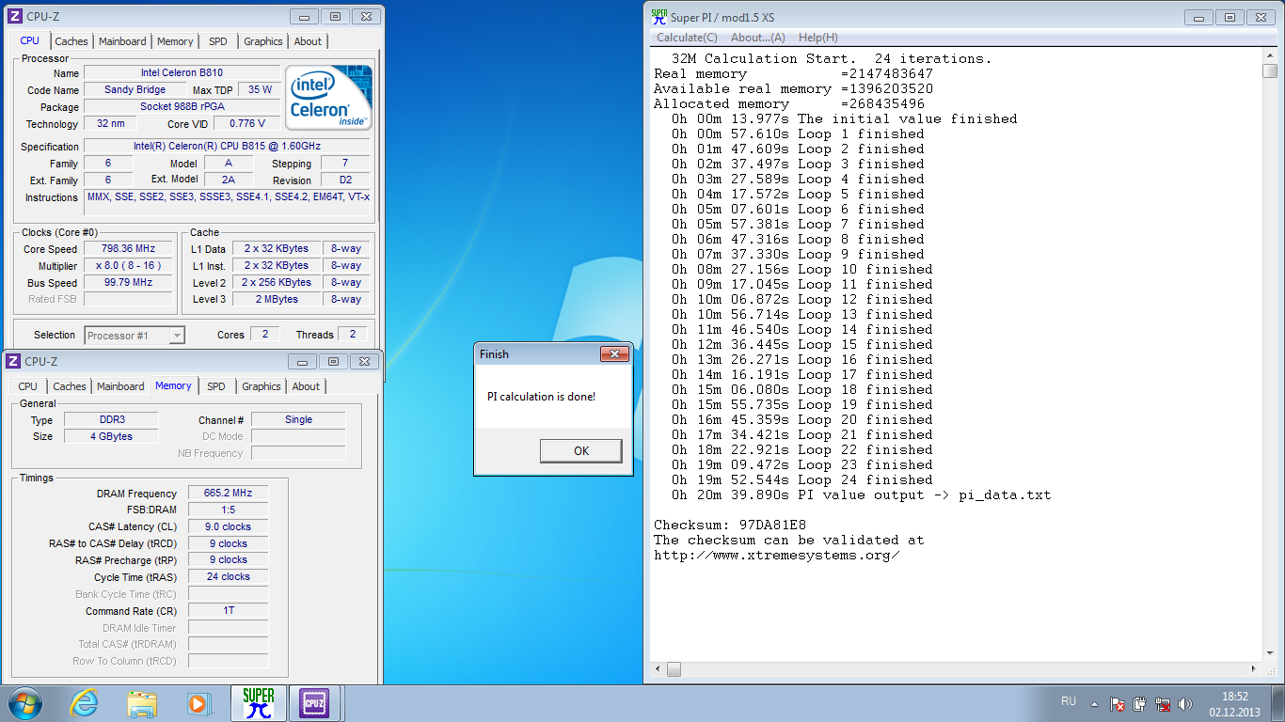The width and height of the screenshot is (1285, 722).
Task: Show hidden tray icons arrow
Action: (x=1094, y=703)
